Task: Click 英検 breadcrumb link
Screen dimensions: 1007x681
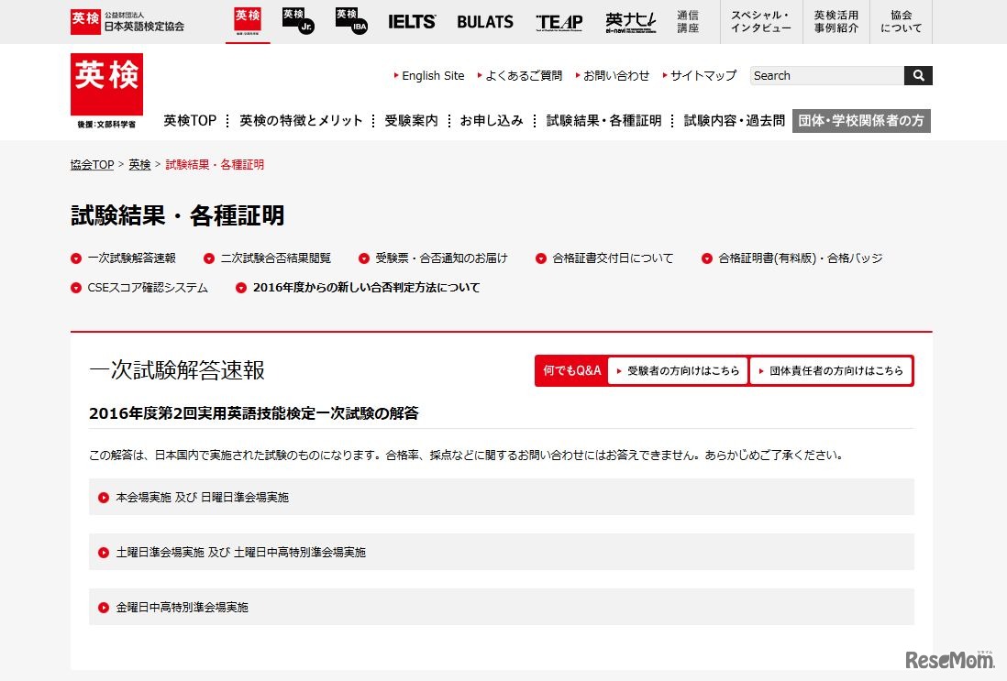Action: point(139,165)
